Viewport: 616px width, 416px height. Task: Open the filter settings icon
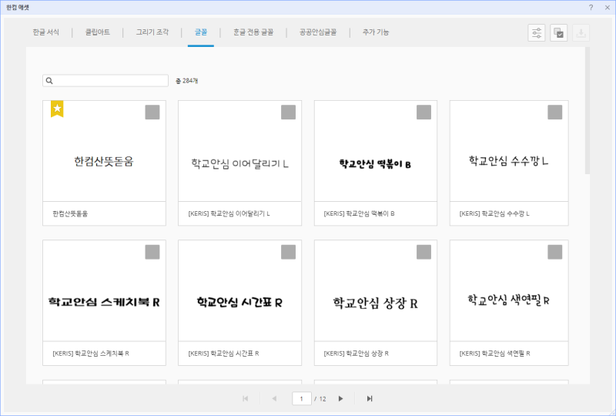click(536, 32)
